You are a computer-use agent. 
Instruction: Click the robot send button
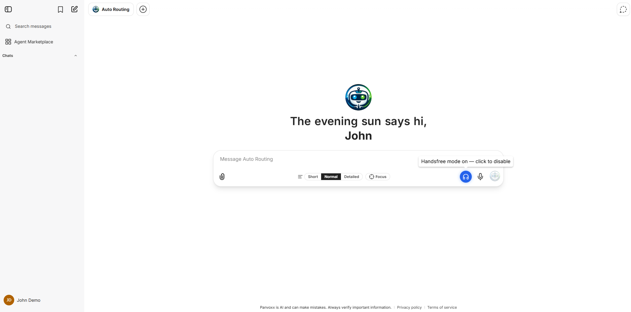495,176
